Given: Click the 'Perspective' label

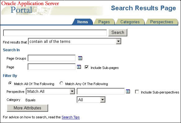Looking at the screenshot, I should point(16,92).
